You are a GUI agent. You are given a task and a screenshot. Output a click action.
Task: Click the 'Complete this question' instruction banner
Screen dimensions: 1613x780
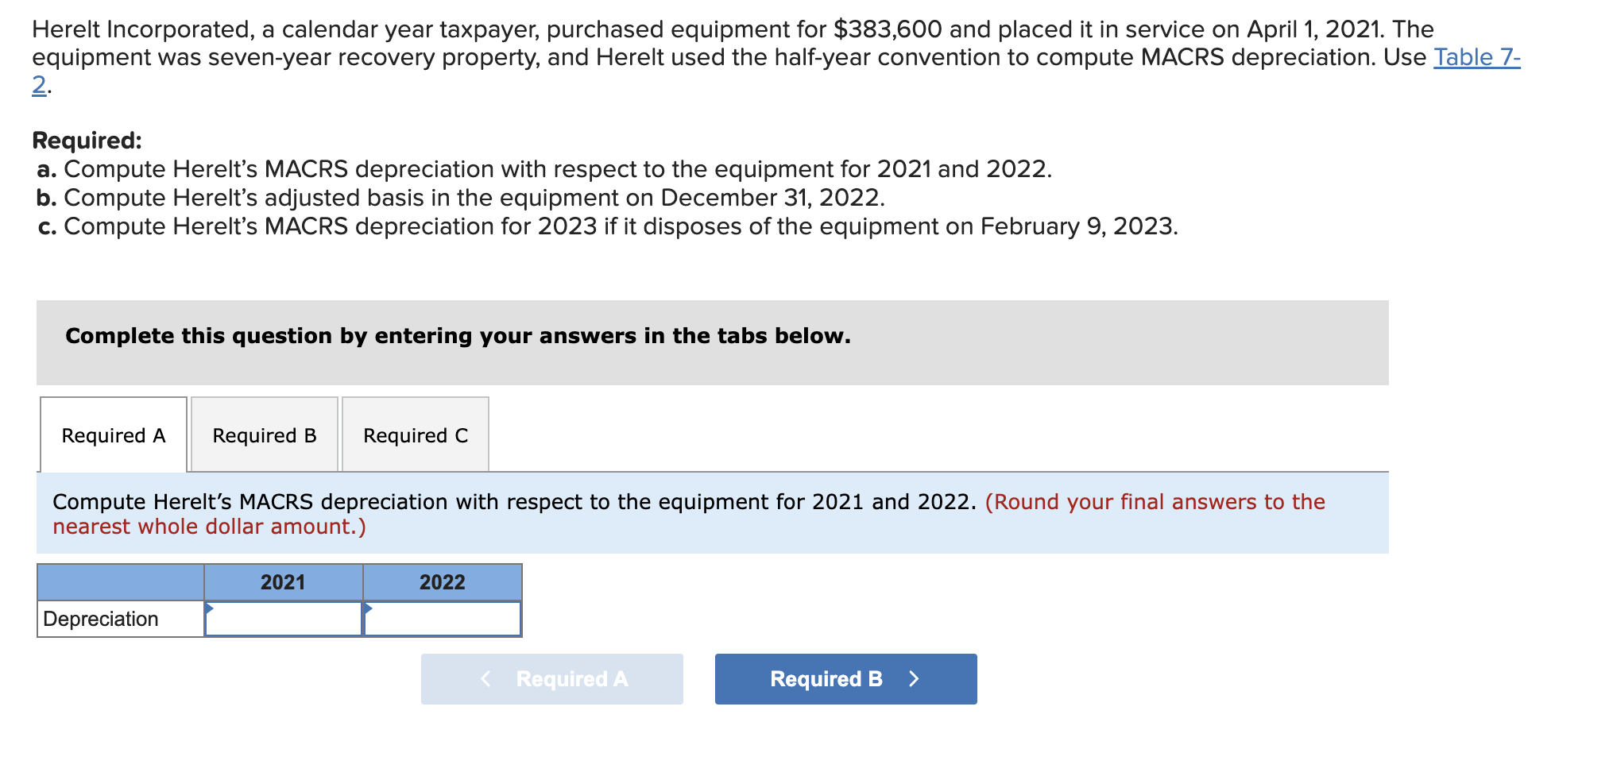[713, 342]
